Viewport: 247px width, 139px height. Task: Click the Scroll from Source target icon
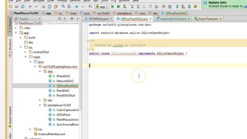click(x=59, y=19)
